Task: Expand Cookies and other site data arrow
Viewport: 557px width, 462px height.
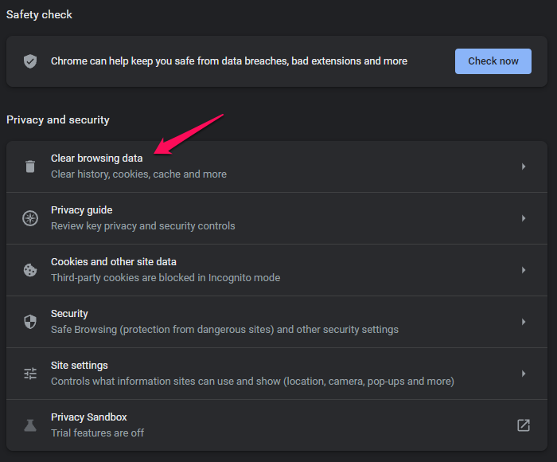Action: click(524, 270)
